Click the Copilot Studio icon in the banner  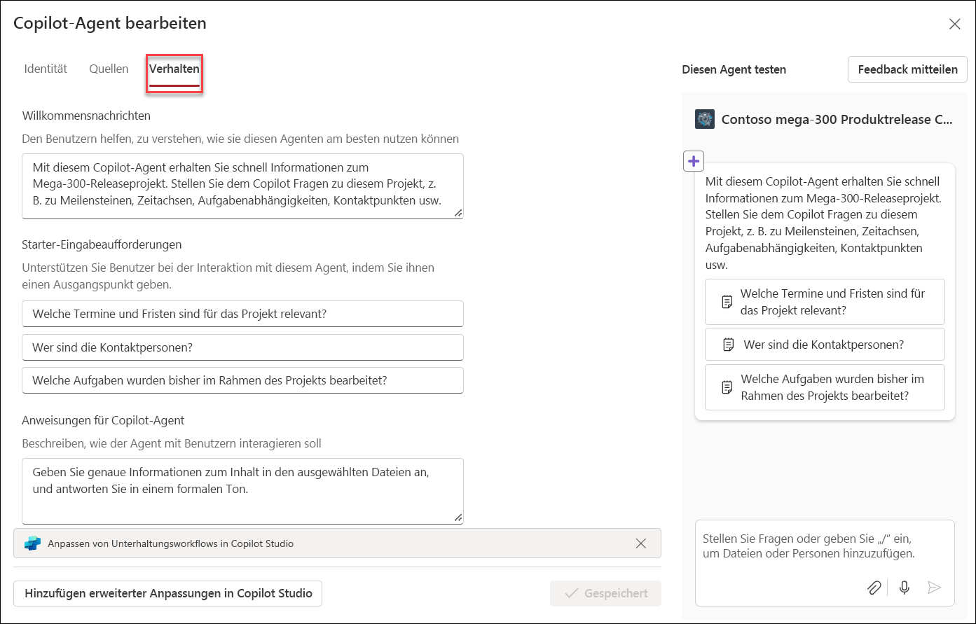pyautogui.click(x=32, y=543)
